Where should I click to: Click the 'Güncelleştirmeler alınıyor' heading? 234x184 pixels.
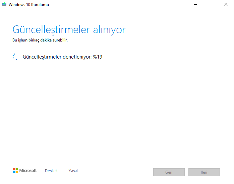(69, 30)
